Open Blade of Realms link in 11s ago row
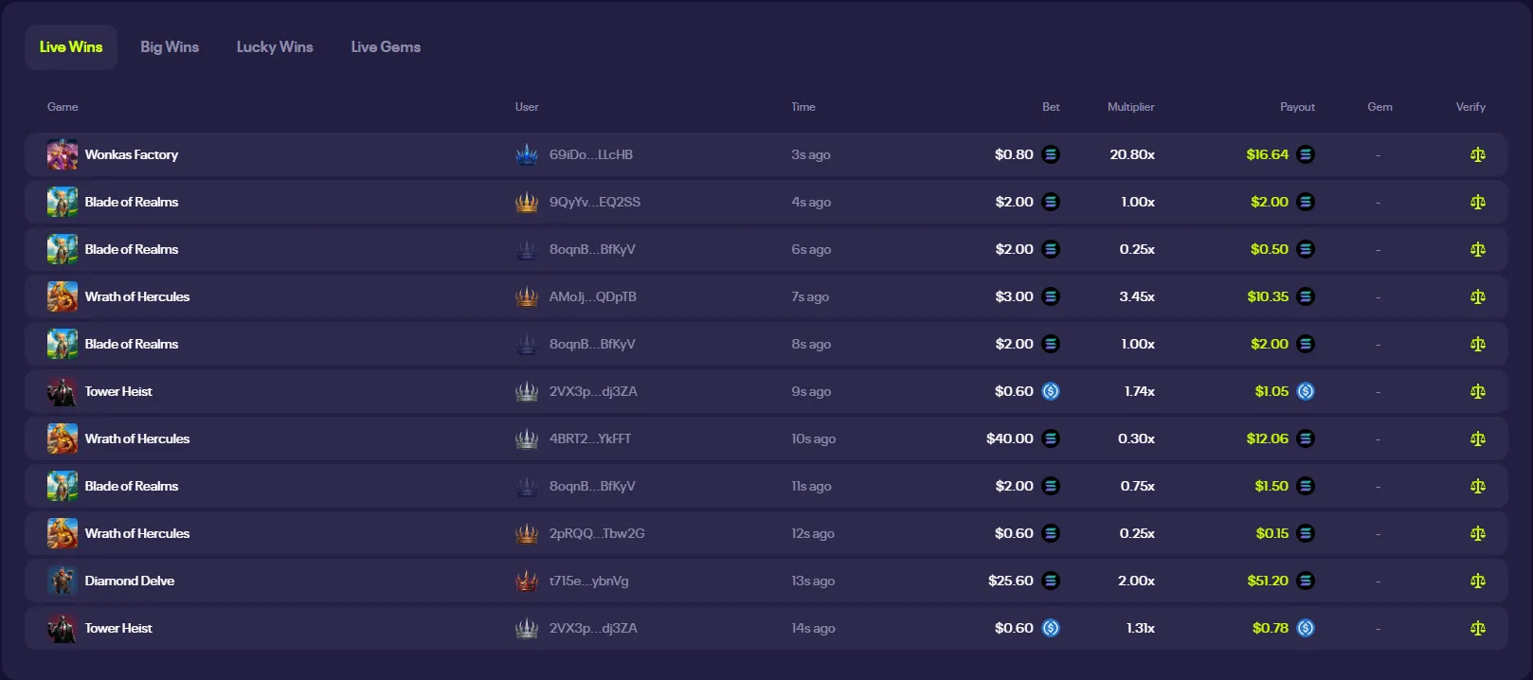1533x680 pixels. pos(132,486)
